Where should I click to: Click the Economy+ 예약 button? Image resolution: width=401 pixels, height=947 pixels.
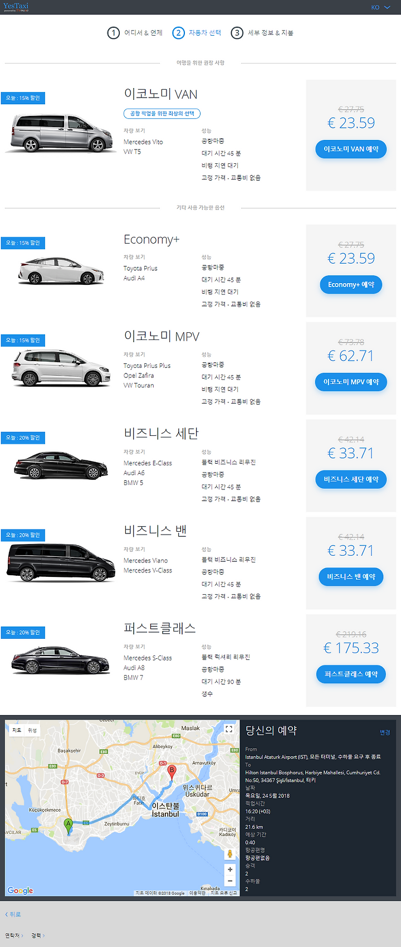(x=351, y=285)
